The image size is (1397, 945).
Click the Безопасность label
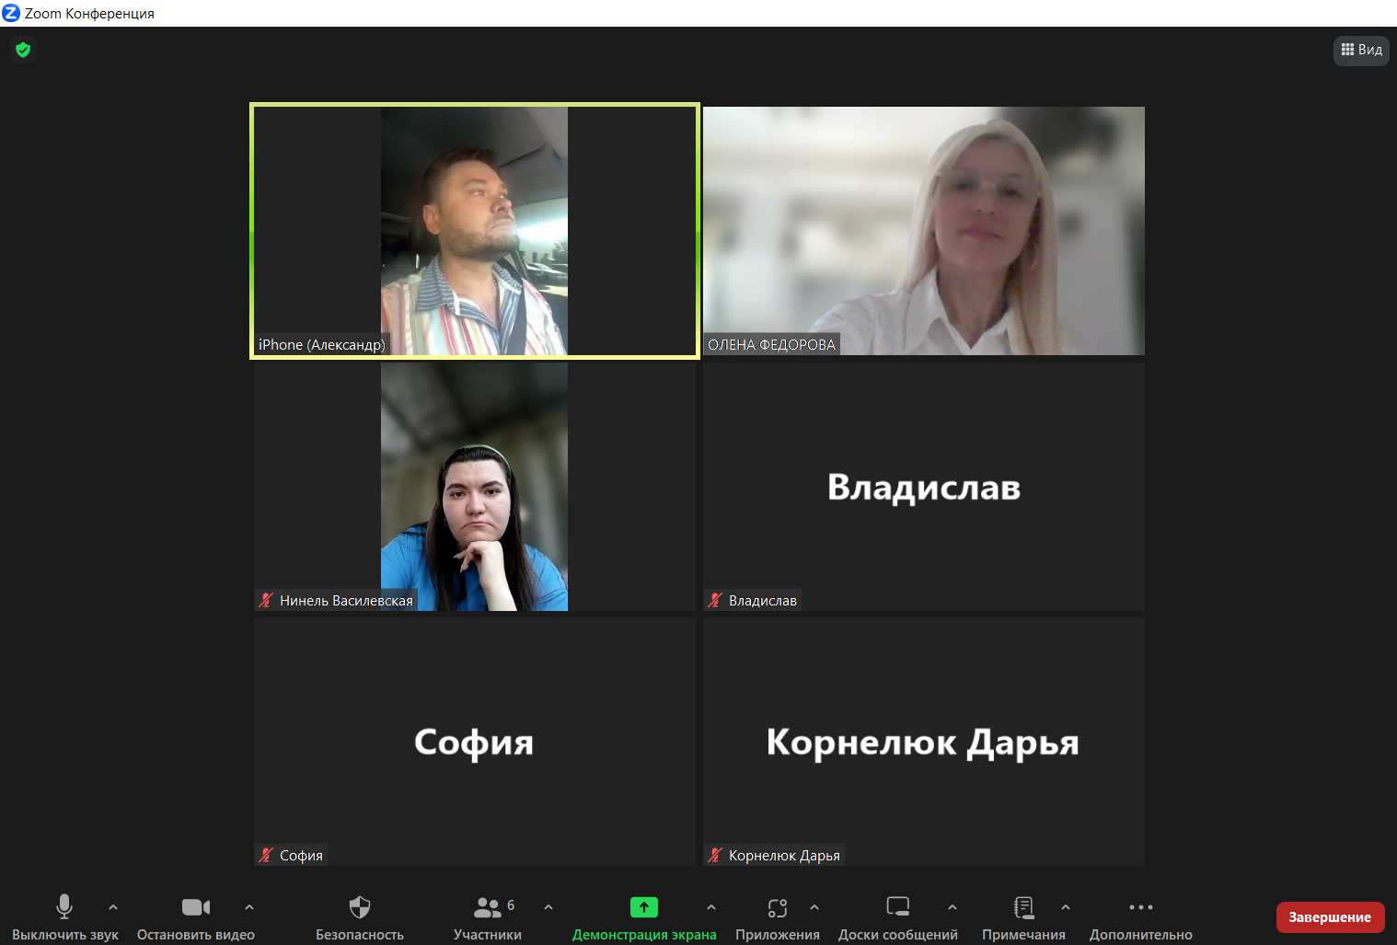pyautogui.click(x=360, y=935)
